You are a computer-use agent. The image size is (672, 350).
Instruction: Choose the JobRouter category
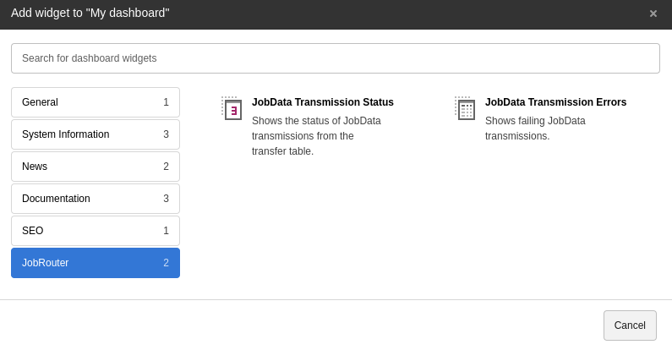coord(96,263)
